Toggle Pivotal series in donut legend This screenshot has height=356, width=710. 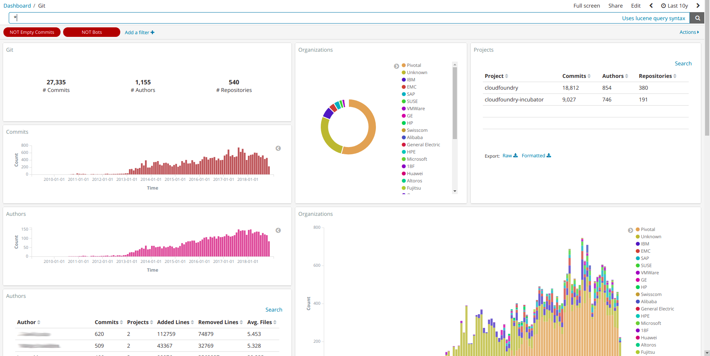414,65
